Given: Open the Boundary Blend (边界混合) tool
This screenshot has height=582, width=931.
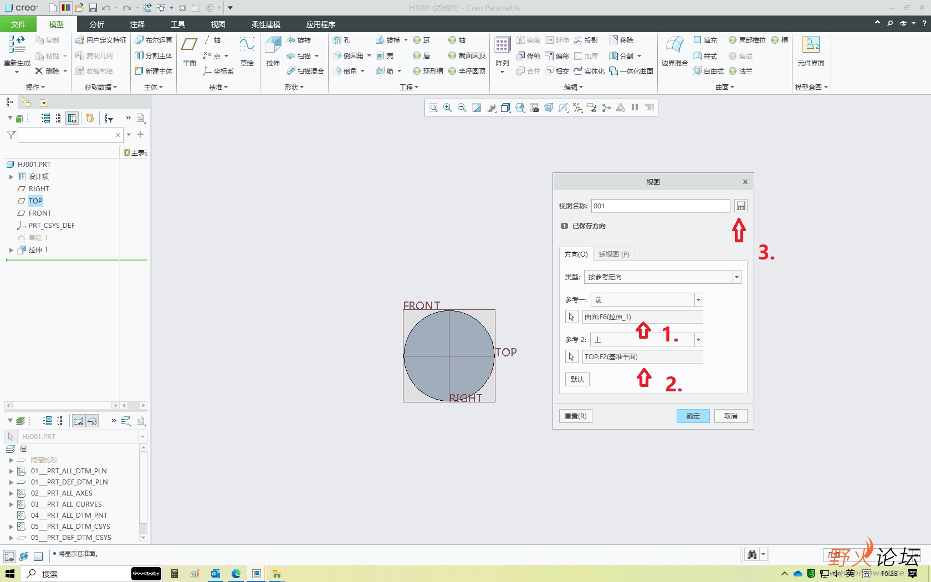Looking at the screenshot, I should [x=674, y=50].
